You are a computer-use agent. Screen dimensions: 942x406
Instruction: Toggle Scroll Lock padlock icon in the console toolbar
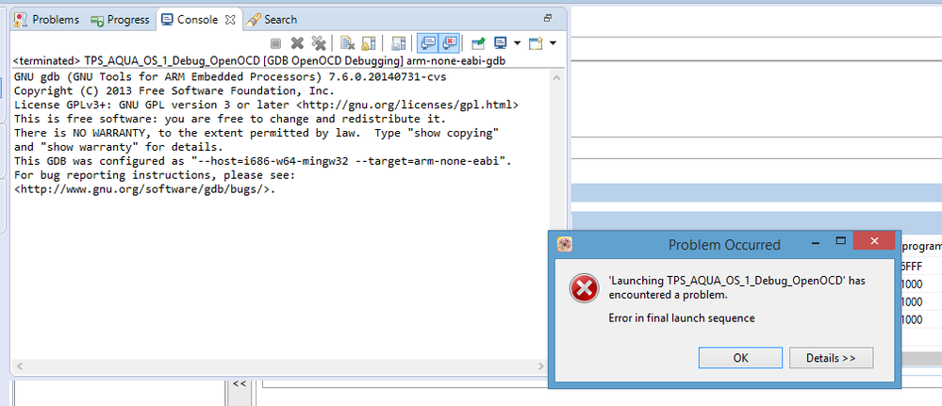tap(369, 43)
